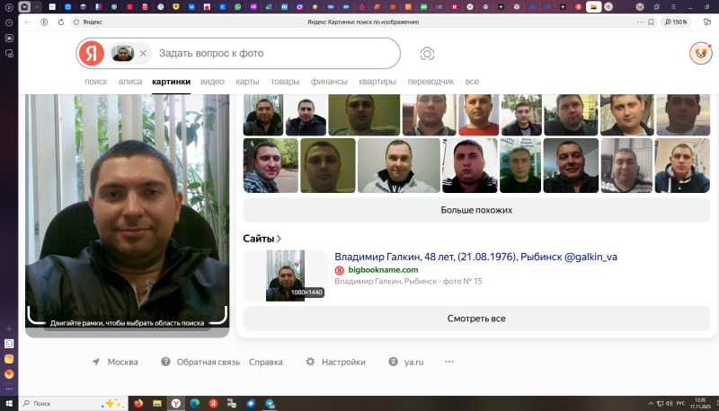Open Firefox from the Windows taskbar

click(138, 404)
